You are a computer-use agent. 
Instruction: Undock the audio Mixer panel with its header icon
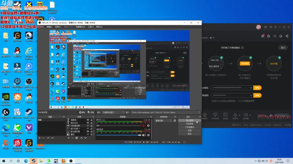[x=151, y=117]
